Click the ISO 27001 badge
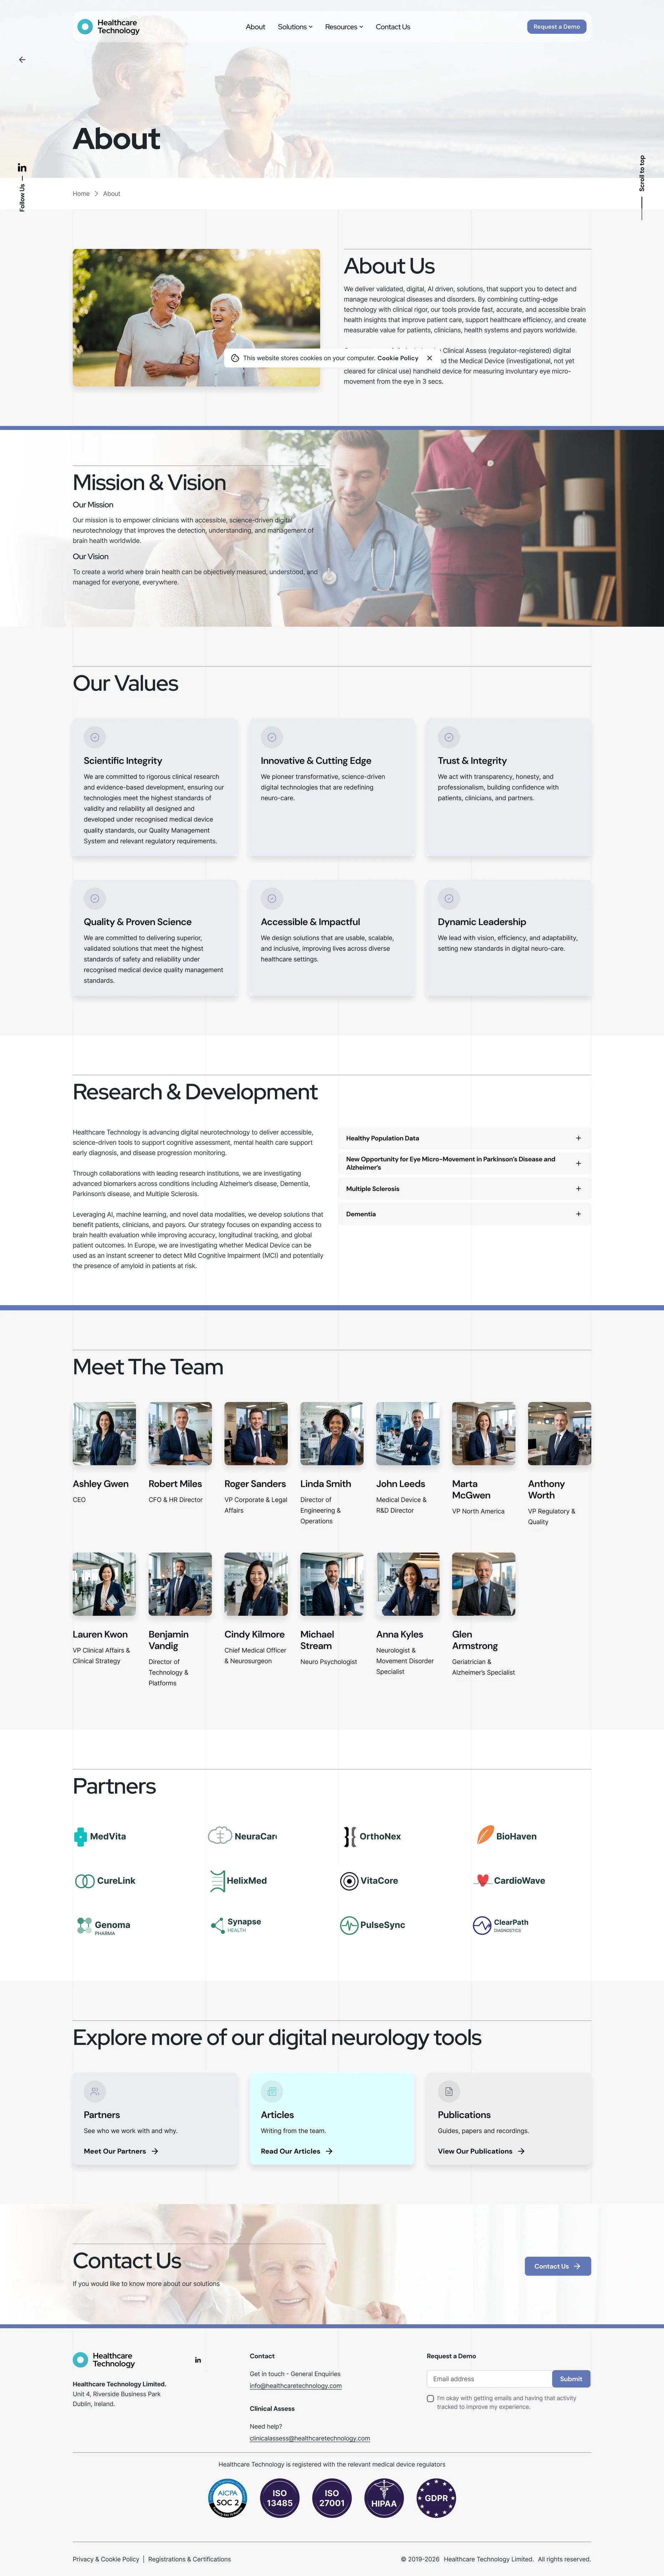Viewport: 664px width, 2576px height. point(332,2498)
